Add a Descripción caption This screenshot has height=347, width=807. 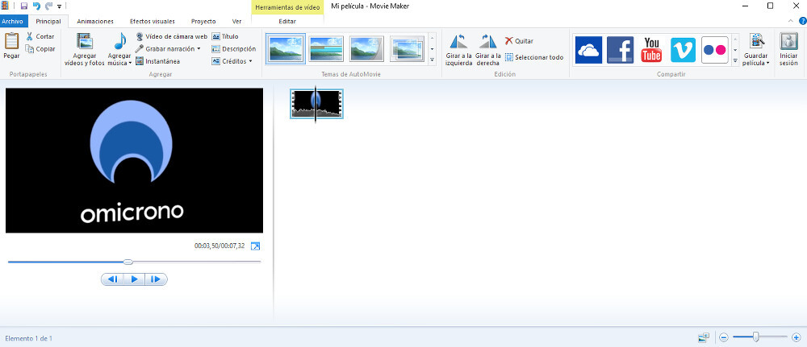234,49
